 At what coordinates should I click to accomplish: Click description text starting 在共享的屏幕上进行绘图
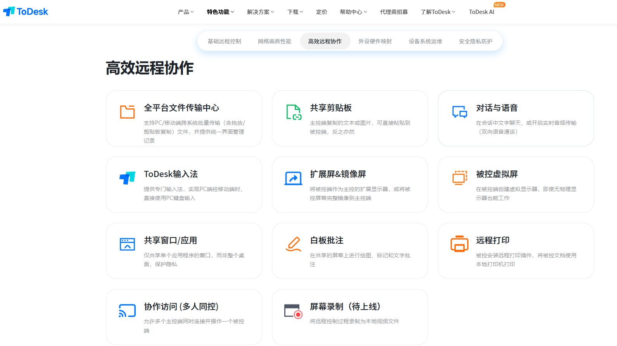click(360, 260)
